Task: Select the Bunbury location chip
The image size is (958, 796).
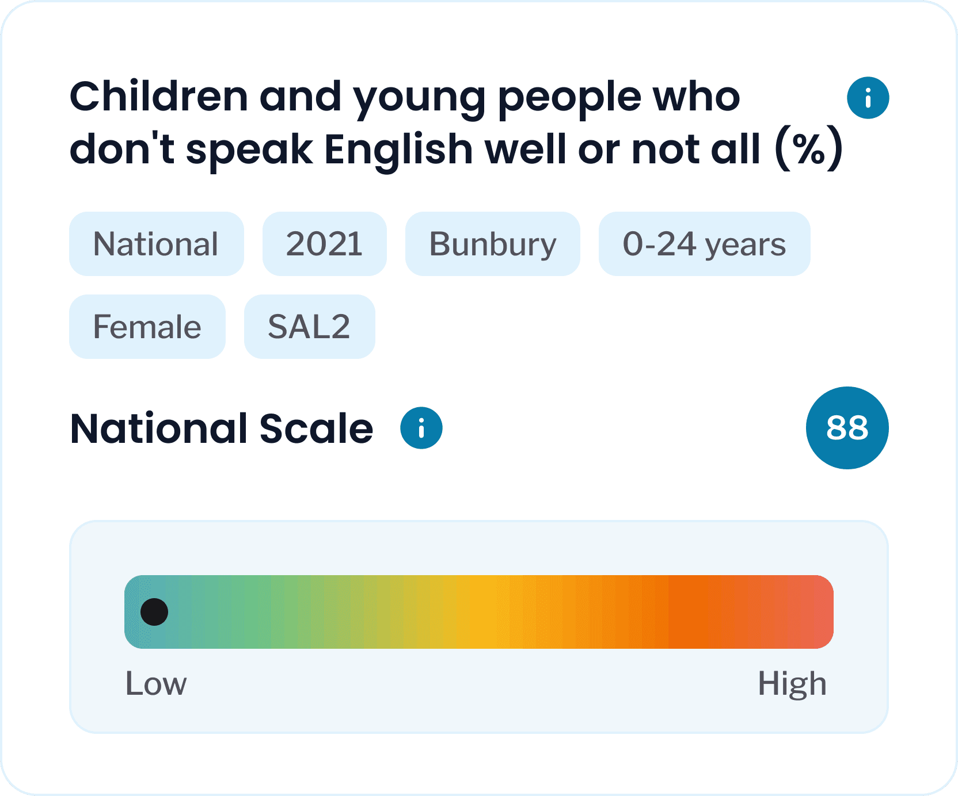Action: [492, 244]
